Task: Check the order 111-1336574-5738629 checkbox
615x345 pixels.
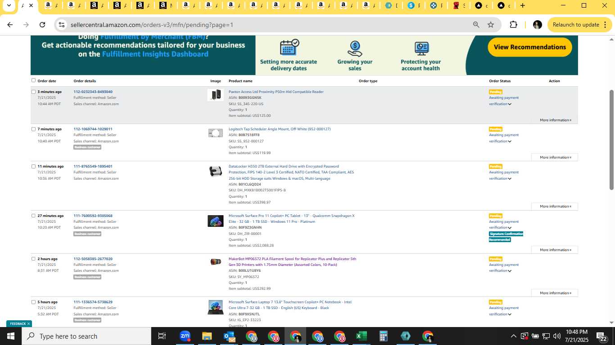Action: pyautogui.click(x=33, y=302)
